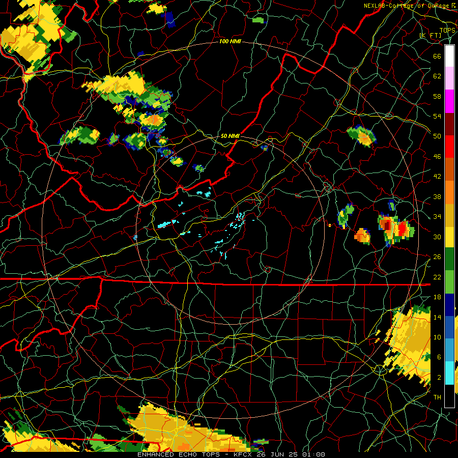
Task: Click the black TH legend swatch
Action: [x=449, y=396]
